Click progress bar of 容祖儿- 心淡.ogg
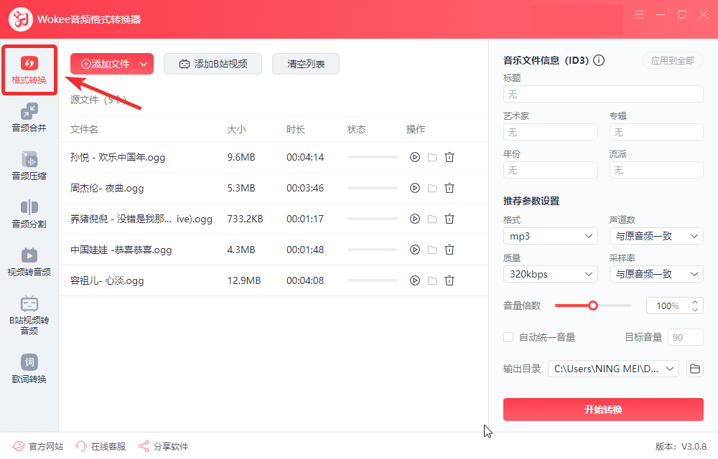Viewport: 718px width, 459px height. [x=372, y=280]
